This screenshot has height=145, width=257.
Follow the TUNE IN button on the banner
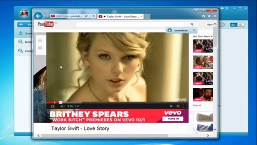(173, 118)
